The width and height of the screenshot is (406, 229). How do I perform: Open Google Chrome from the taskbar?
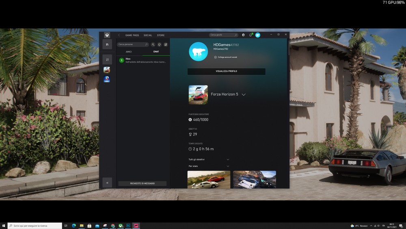click(x=113, y=226)
